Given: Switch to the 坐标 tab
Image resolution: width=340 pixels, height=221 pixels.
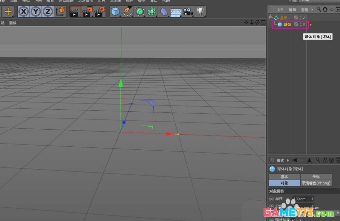Looking at the screenshot, I should pyautogui.click(x=317, y=176).
